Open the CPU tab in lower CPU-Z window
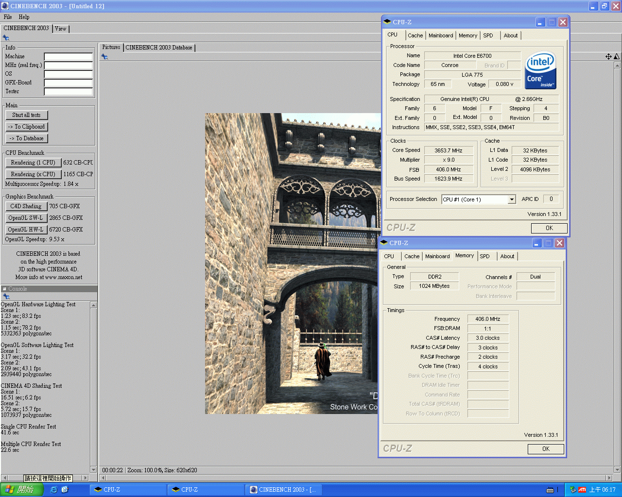Screen dimensions: 622x497 click(x=389, y=256)
